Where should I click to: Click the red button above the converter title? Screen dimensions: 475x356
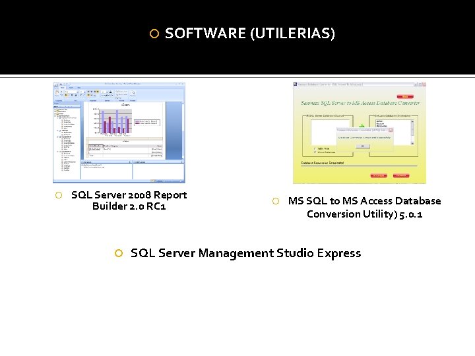click(x=404, y=96)
